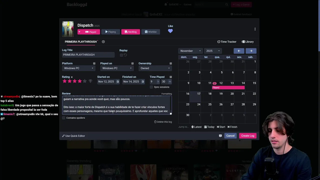This screenshot has height=180, width=320.
Task: Click the Log a Game button in the header
Action: 241,4
